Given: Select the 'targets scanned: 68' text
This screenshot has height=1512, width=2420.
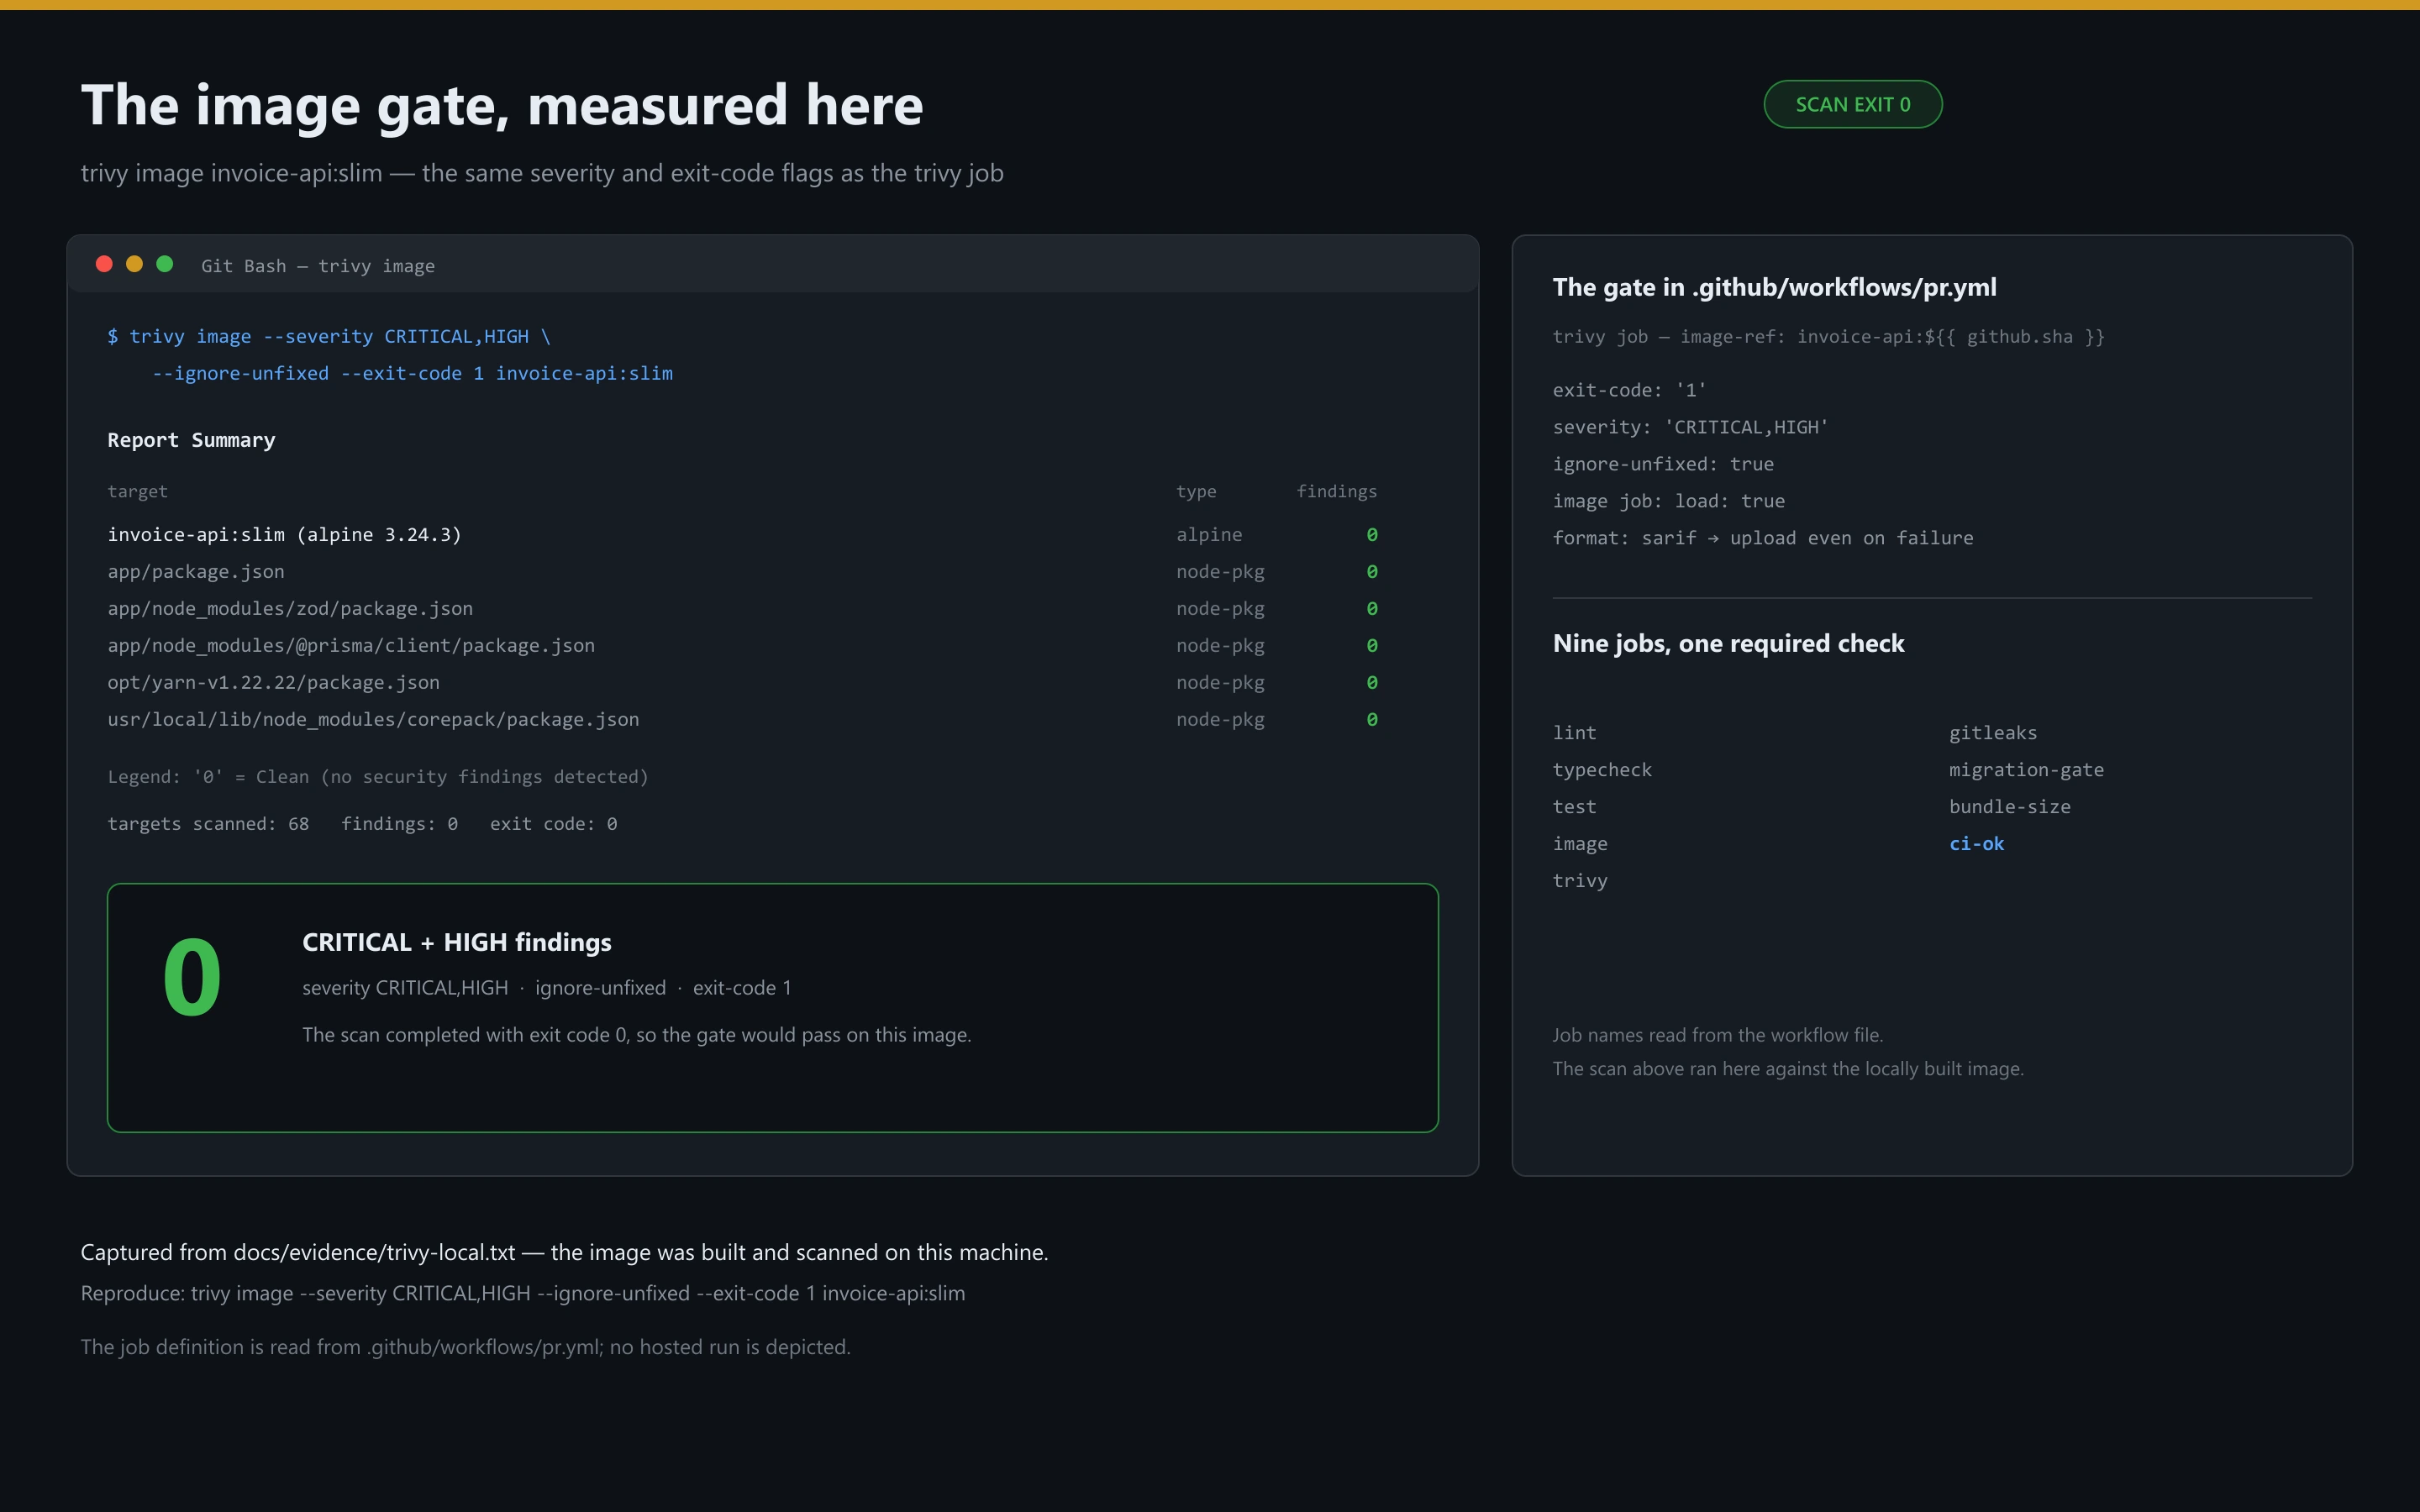Looking at the screenshot, I should [x=208, y=824].
